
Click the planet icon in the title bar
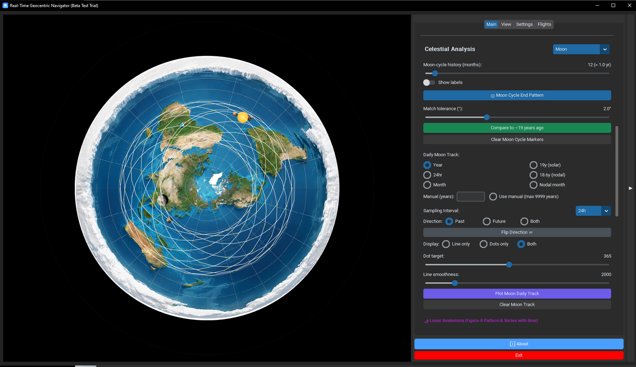pyautogui.click(x=5, y=5)
